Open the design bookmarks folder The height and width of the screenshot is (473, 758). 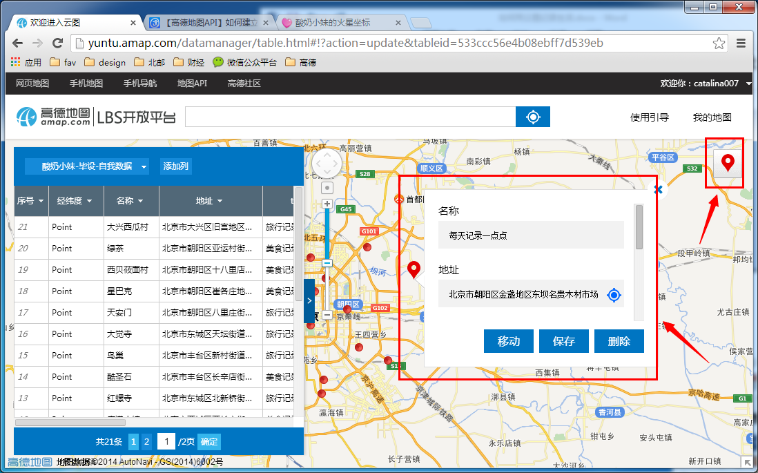click(105, 62)
